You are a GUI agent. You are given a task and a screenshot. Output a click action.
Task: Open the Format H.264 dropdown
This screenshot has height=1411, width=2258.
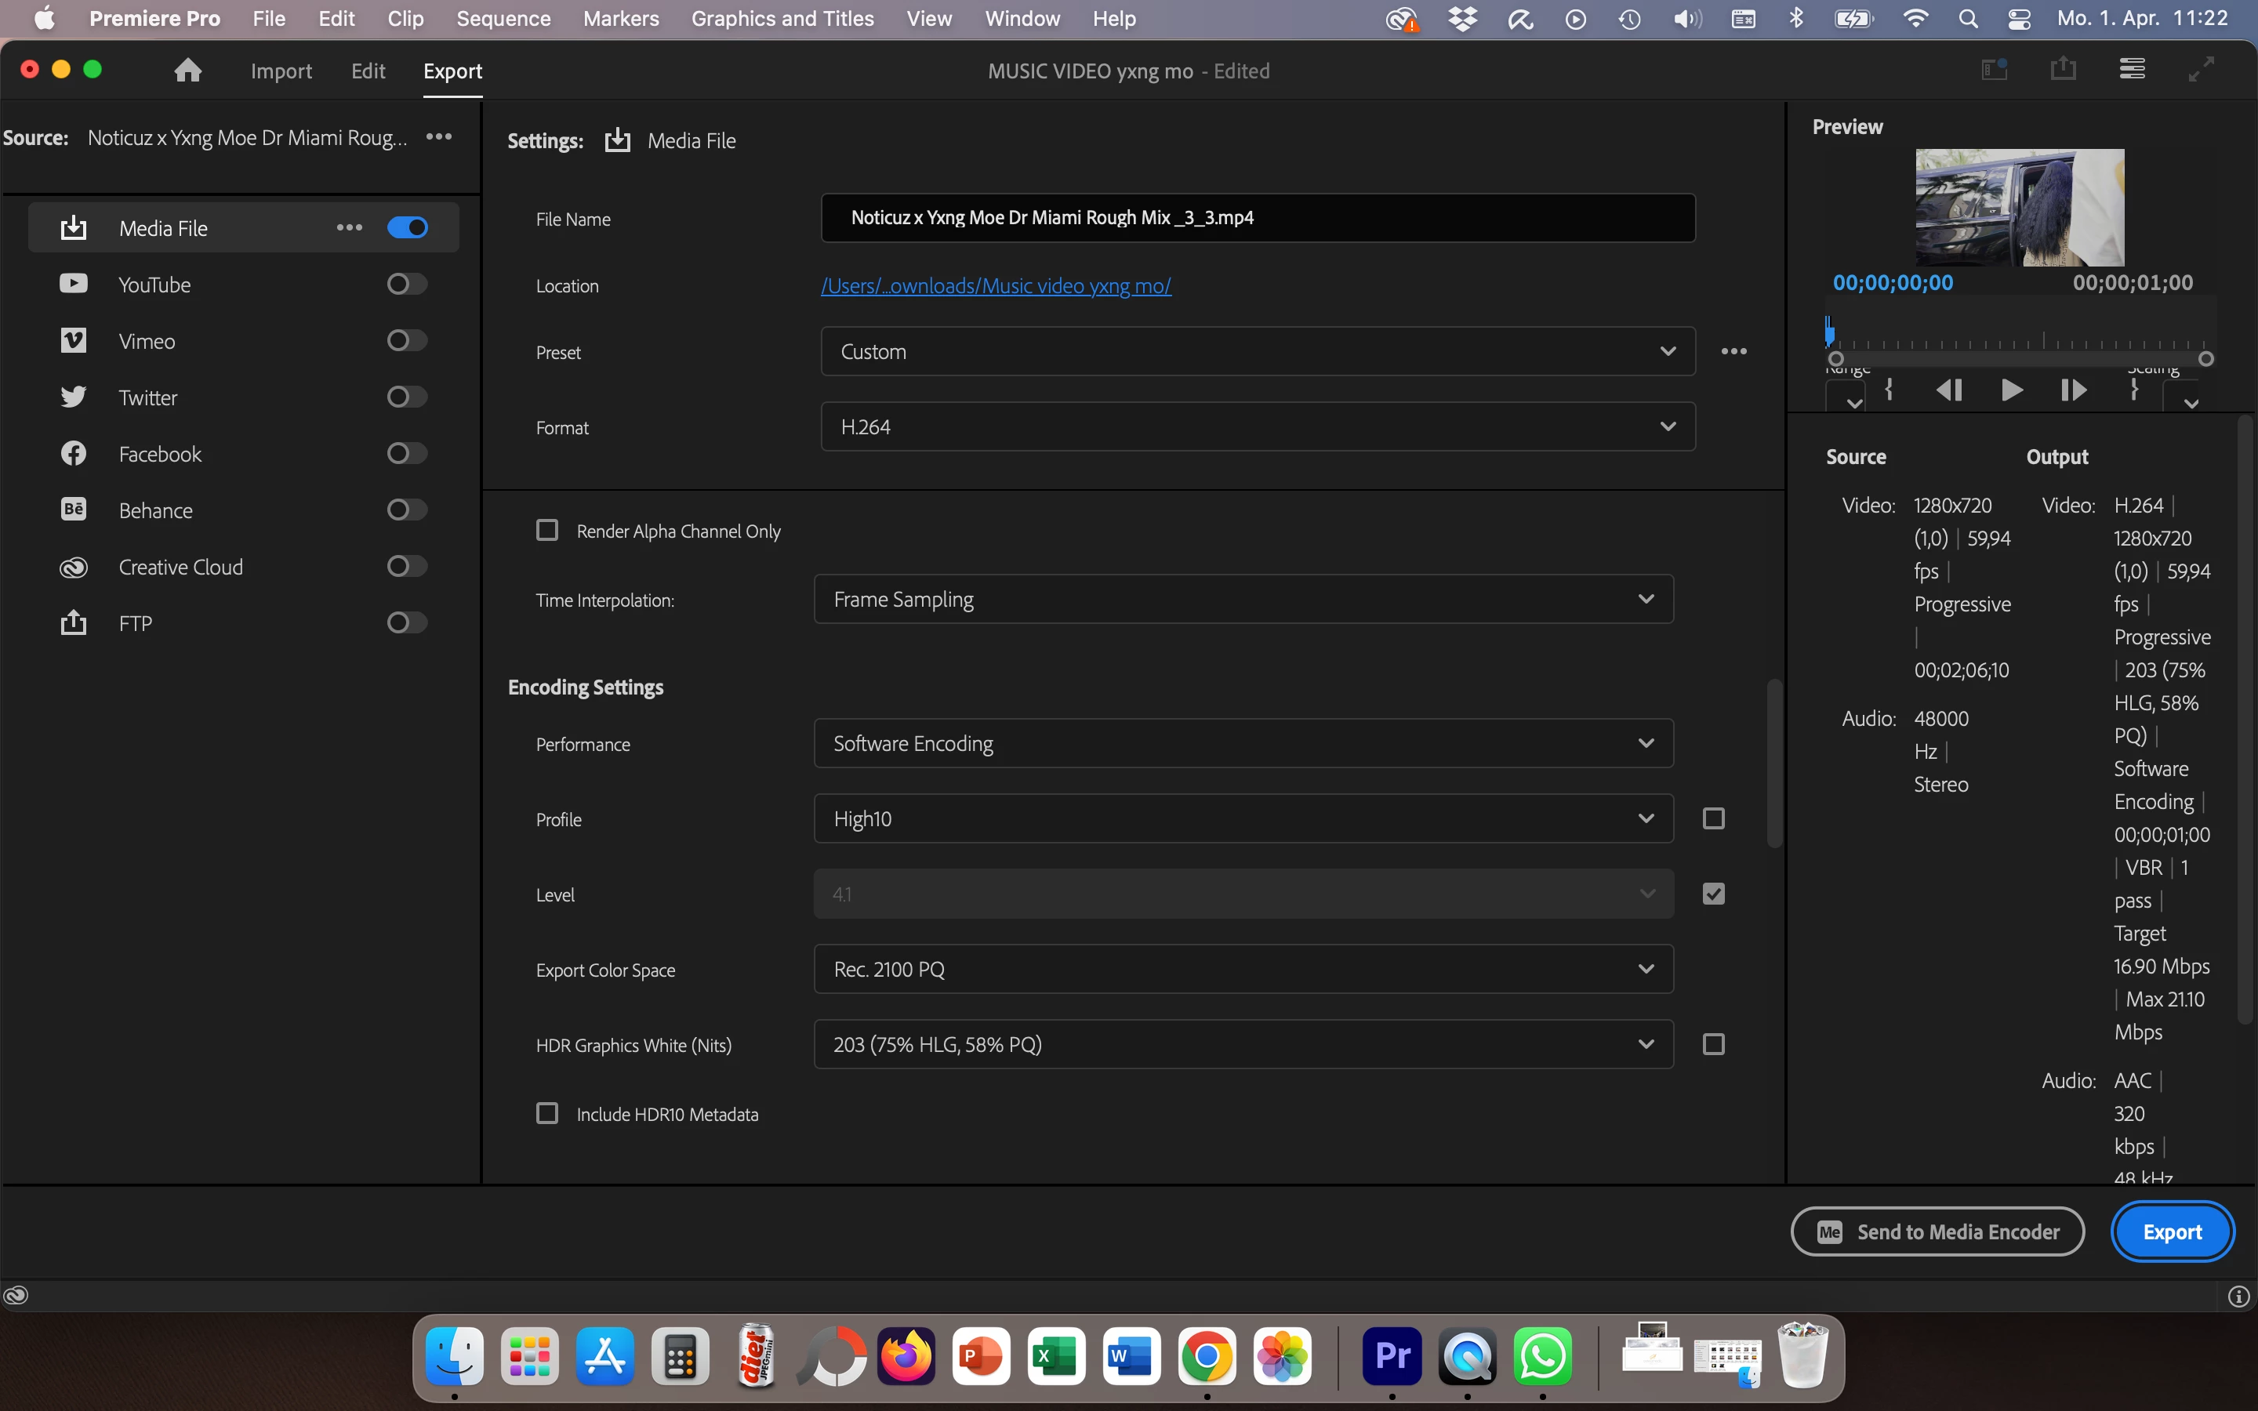(x=1257, y=427)
